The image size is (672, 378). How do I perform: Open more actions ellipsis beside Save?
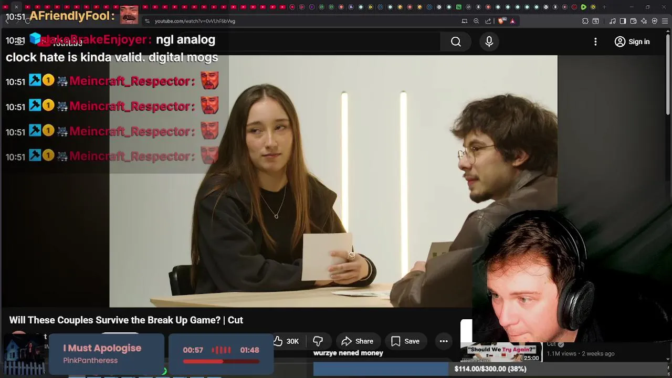[444, 341]
